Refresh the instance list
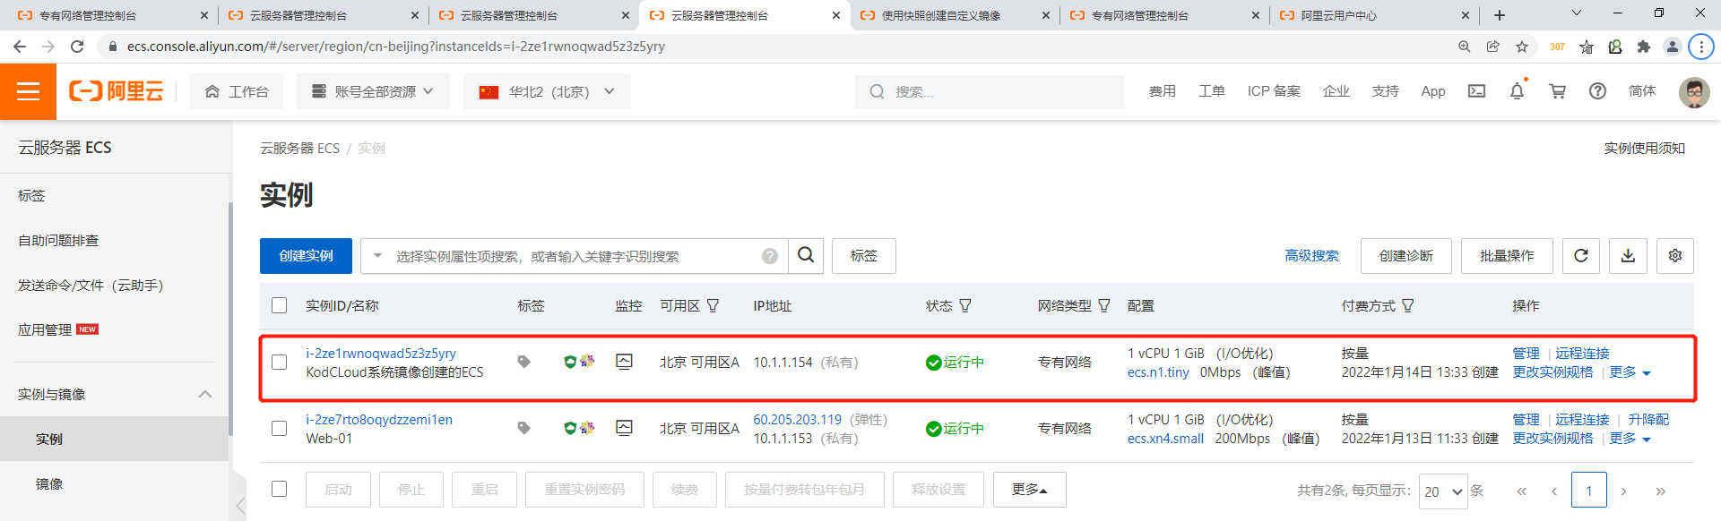Screen dimensions: 1721x521 (x=1581, y=256)
